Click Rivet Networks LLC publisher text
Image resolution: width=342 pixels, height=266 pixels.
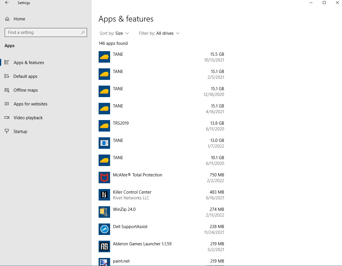[131, 198]
